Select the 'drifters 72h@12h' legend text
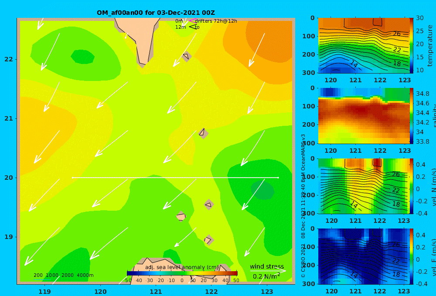436x296 pixels. coord(216,21)
